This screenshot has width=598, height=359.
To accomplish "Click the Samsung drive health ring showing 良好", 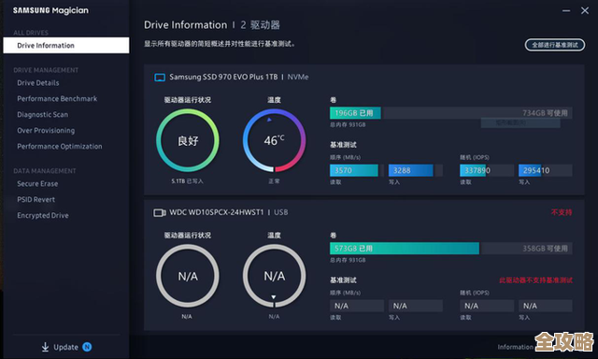I will [188, 140].
